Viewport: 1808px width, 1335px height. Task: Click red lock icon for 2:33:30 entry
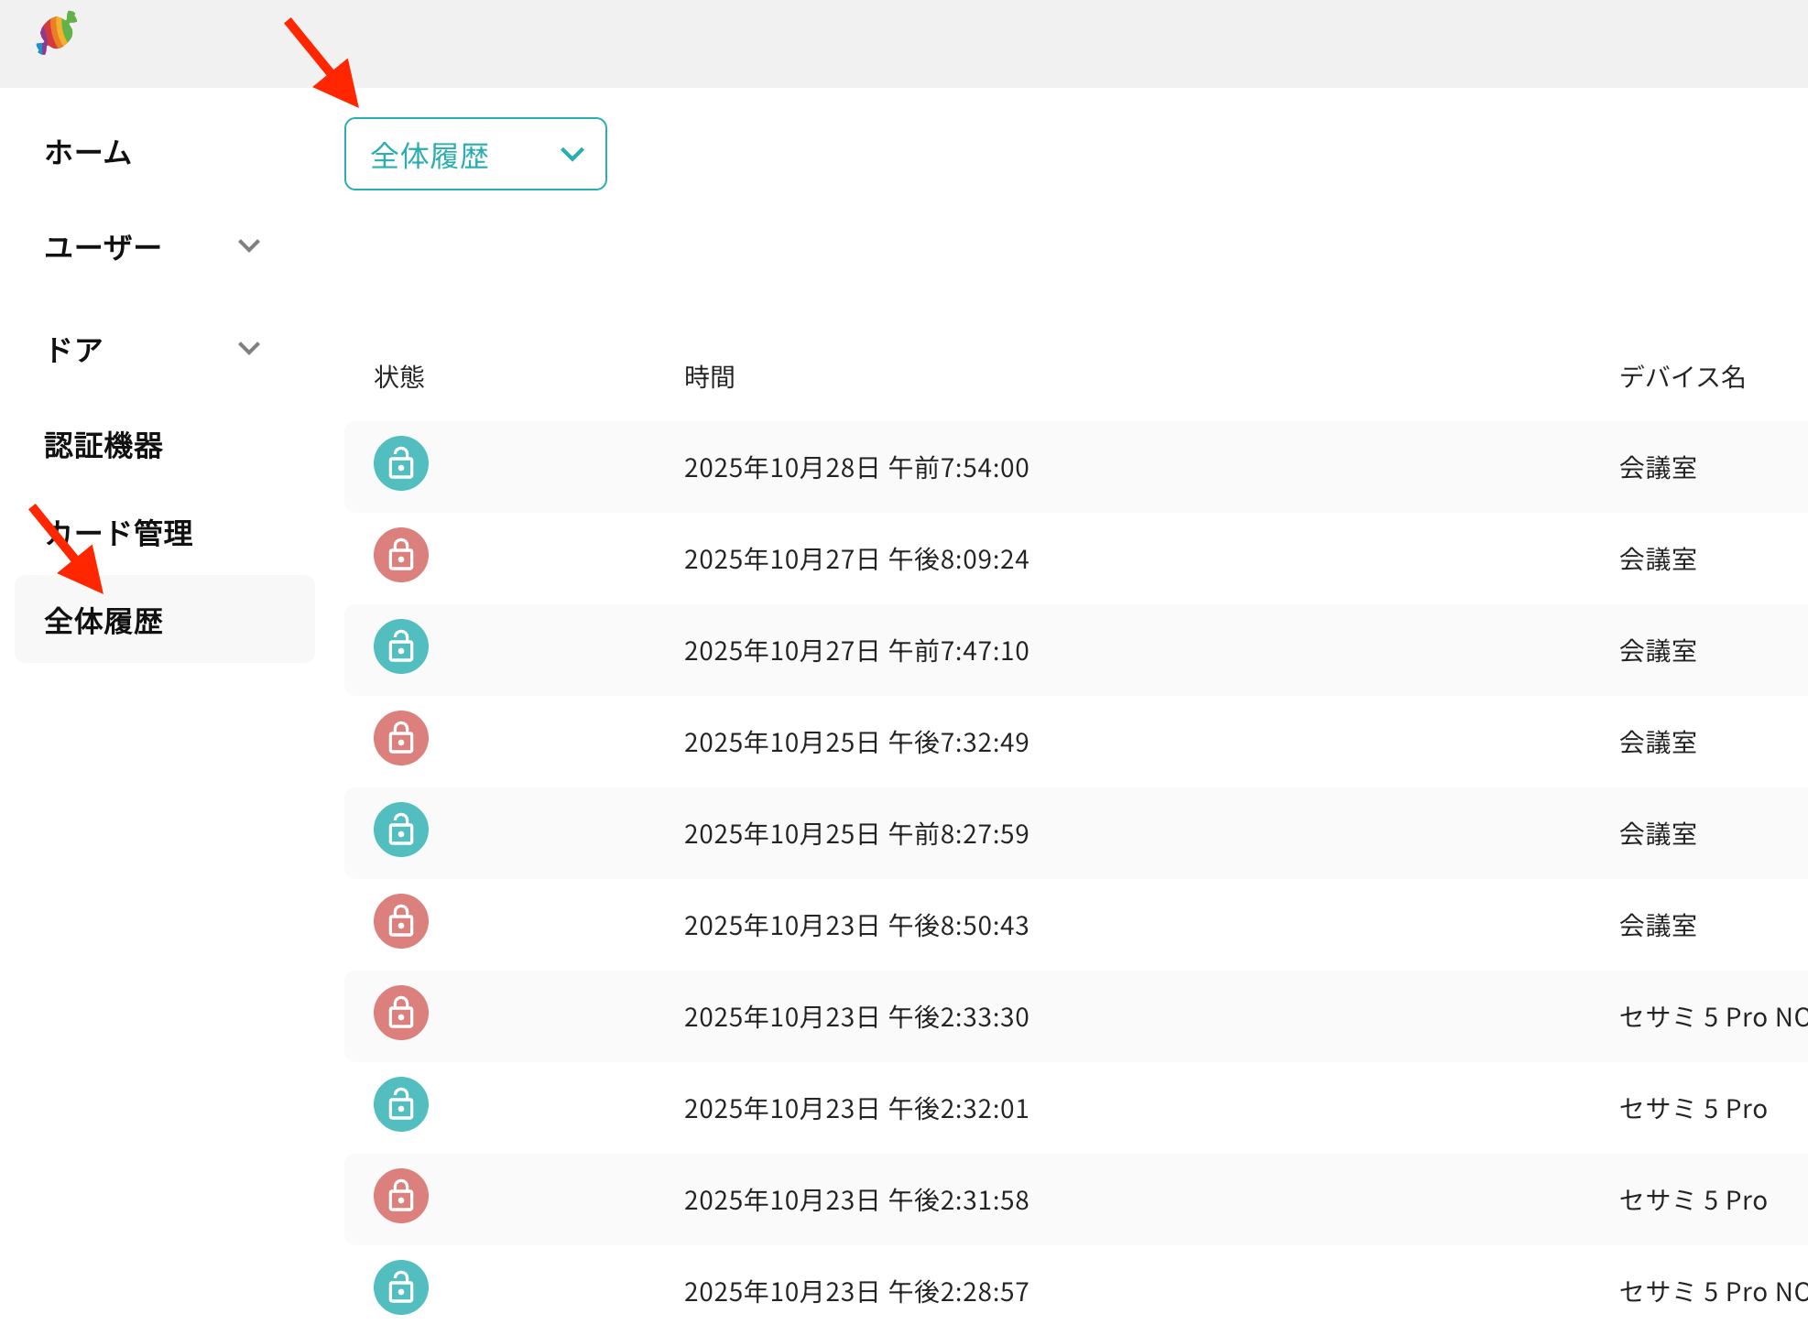click(x=401, y=1014)
